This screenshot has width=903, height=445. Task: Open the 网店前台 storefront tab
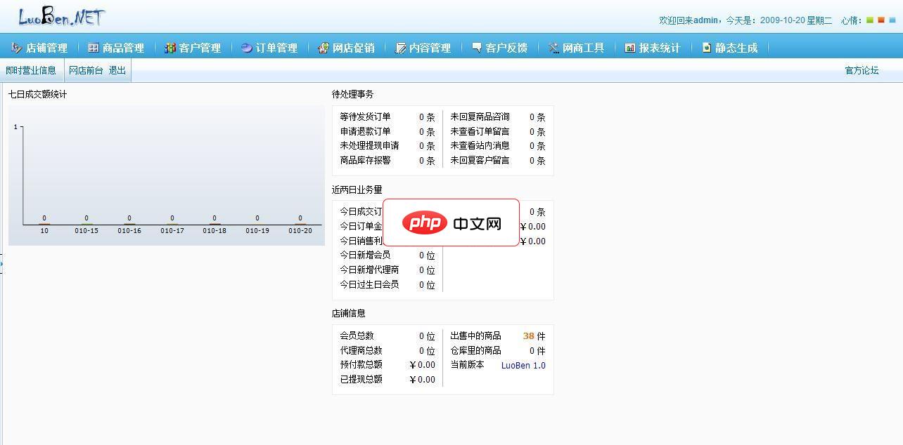pyautogui.click(x=84, y=69)
